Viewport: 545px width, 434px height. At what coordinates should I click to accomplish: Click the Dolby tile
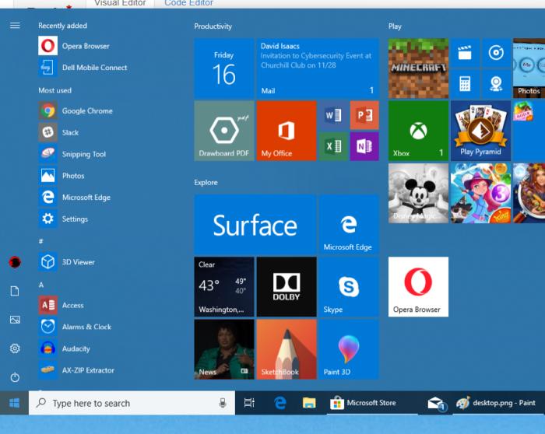286,286
